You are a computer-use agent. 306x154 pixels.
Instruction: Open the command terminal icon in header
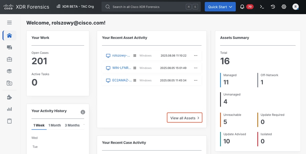pyautogui.click(x=262, y=7)
